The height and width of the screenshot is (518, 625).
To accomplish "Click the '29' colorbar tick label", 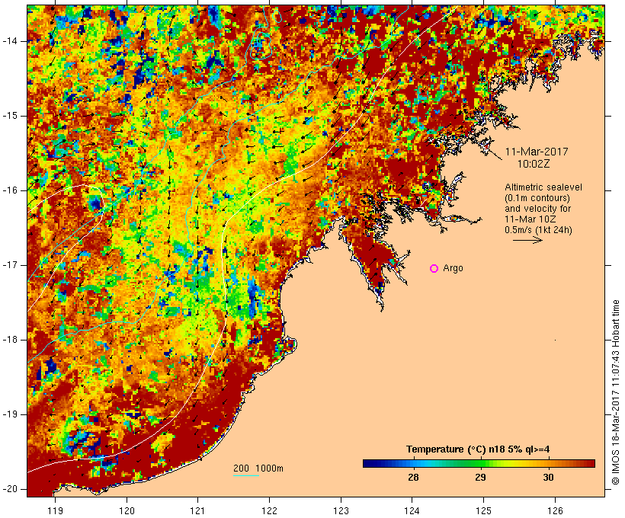I will click(480, 478).
